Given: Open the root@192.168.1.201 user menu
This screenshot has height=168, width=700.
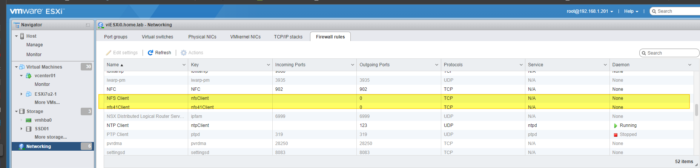Looking at the screenshot, I should tap(590, 11).
